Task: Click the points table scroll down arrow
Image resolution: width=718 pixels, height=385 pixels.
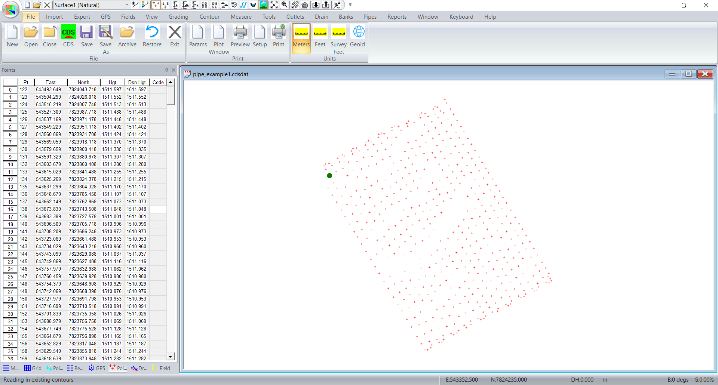Action: coord(171,357)
